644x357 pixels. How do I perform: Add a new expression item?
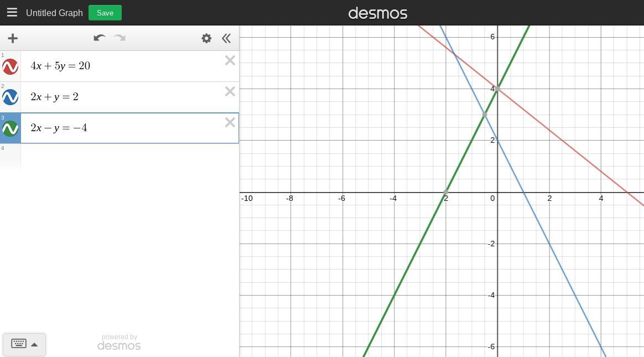coord(13,38)
